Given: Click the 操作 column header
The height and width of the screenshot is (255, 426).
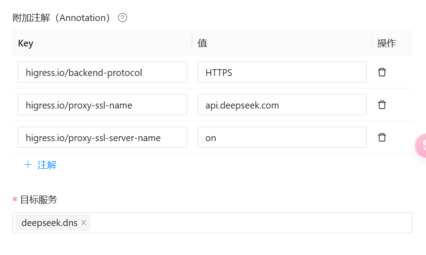Looking at the screenshot, I should click(x=386, y=43).
